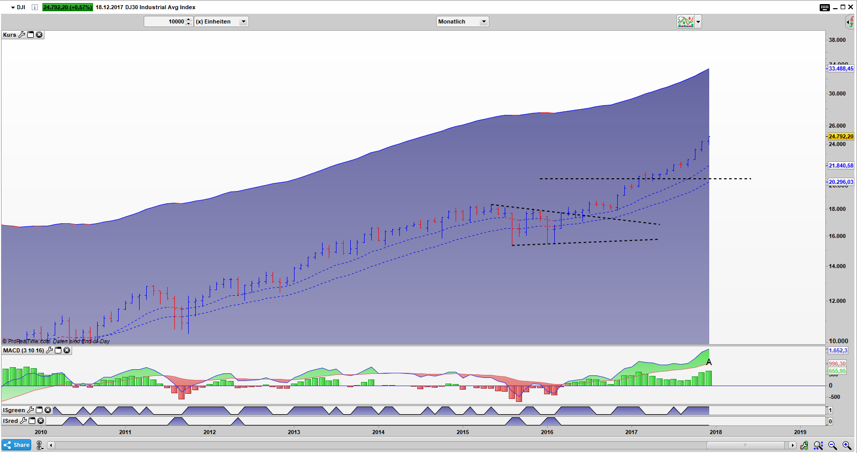Remove the ISred indicator panel
This screenshot has height=453, width=857.
40,421
